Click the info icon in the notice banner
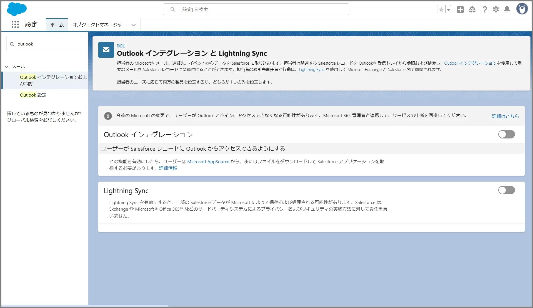Viewport: 533px width, 308px height. [x=108, y=116]
